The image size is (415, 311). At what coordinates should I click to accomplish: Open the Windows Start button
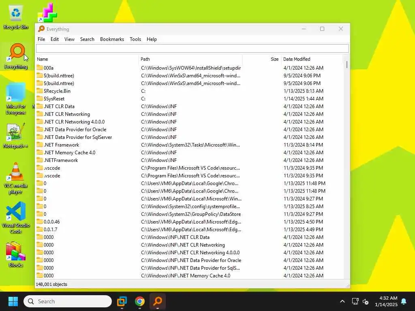coord(13,301)
